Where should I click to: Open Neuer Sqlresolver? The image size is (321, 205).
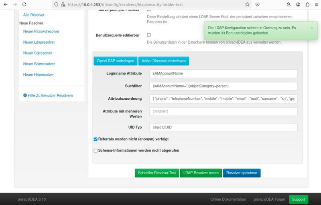(38, 53)
